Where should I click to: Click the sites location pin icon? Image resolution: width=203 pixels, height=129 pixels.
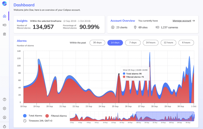pos(135,27)
